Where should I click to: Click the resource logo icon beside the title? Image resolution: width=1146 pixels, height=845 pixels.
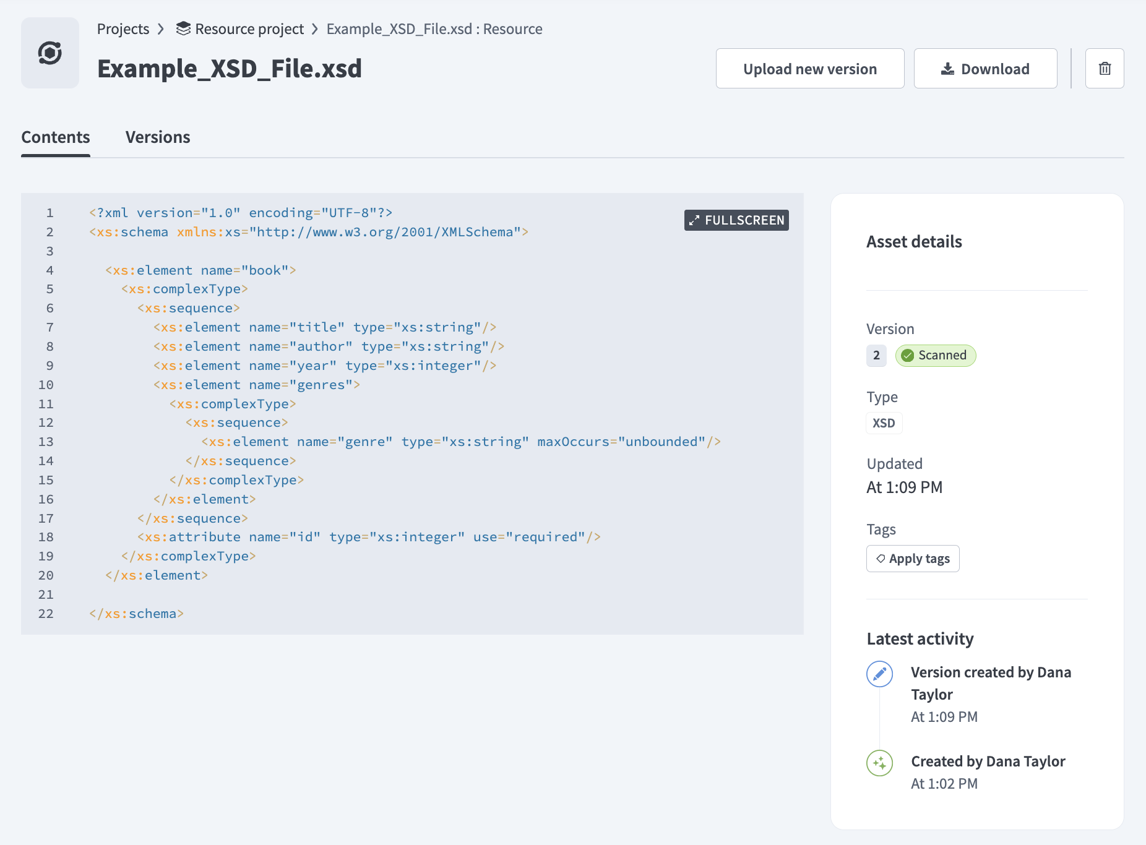(50, 53)
